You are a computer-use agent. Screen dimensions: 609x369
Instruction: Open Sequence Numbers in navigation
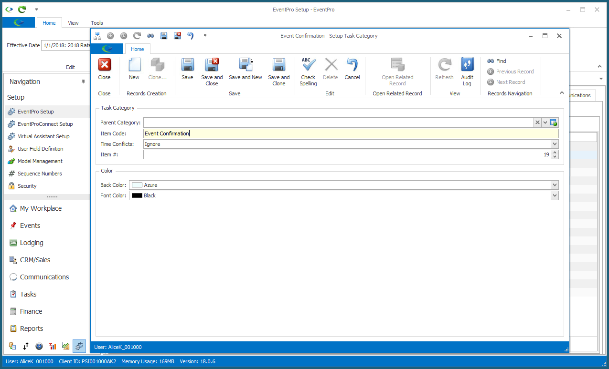pos(47,174)
